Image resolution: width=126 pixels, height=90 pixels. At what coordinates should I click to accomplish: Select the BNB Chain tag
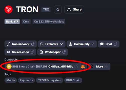tap(73, 80)
